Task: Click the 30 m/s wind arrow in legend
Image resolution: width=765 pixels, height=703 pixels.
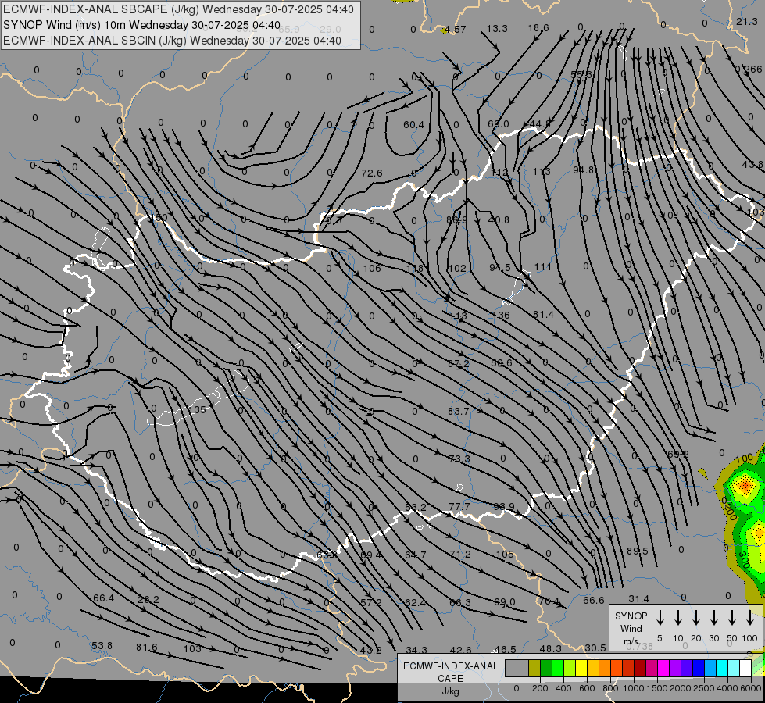Action: [x=714, y=618]
